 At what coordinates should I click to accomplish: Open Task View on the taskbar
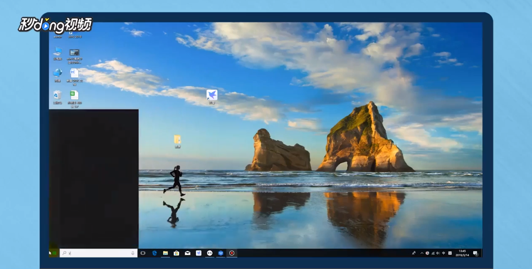click(x=143, y=253)
